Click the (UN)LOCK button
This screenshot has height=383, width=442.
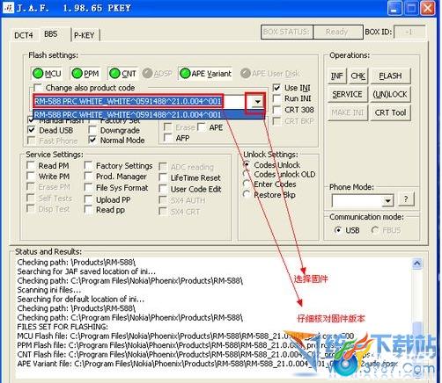[390, 94]
